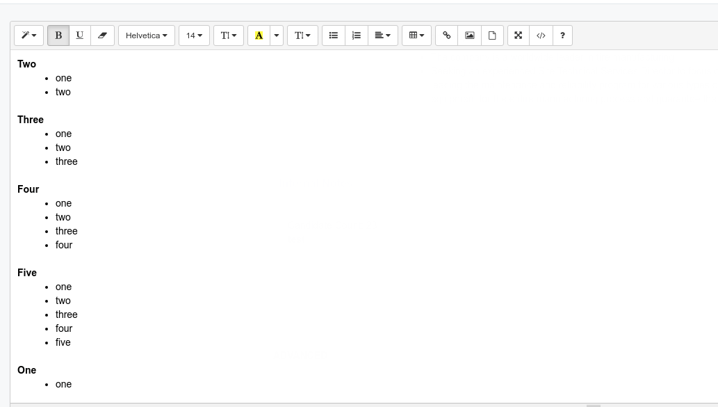Image resolution: width=718 pixels, height=407 pixels.
Task: Open the insert table dropdown
Action: click(x=417, y=35)
